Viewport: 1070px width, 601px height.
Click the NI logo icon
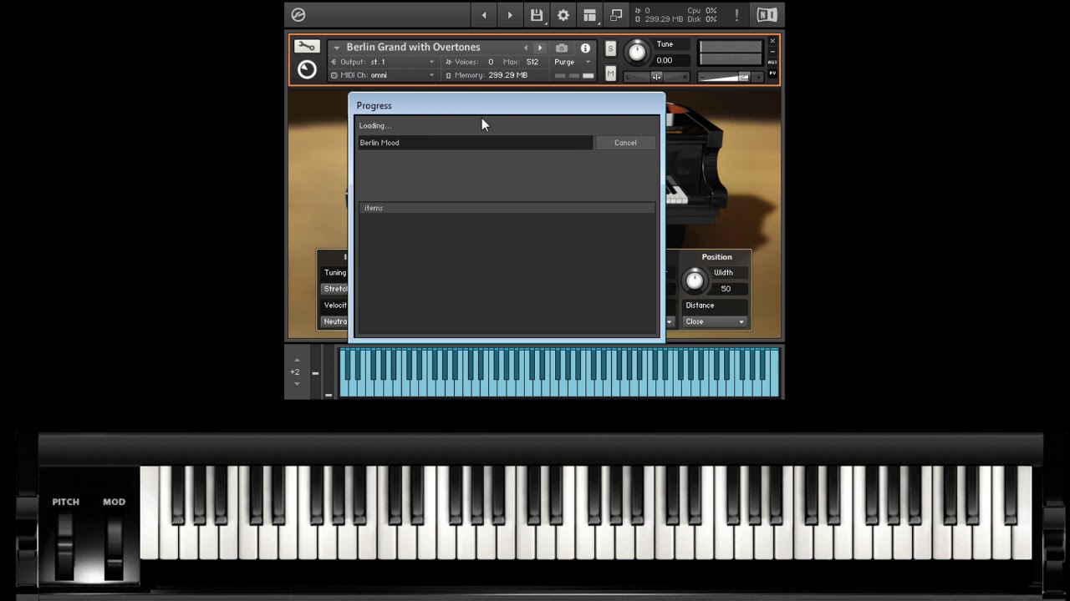767,14
